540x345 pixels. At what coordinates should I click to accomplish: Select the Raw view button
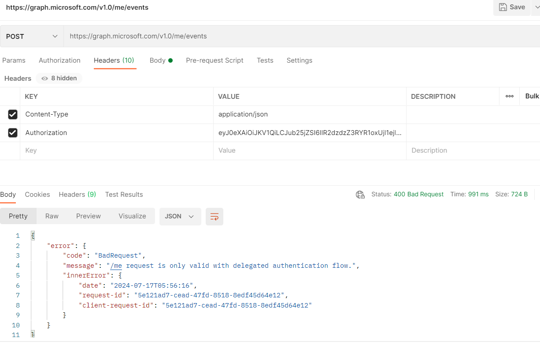click(52, 216)
